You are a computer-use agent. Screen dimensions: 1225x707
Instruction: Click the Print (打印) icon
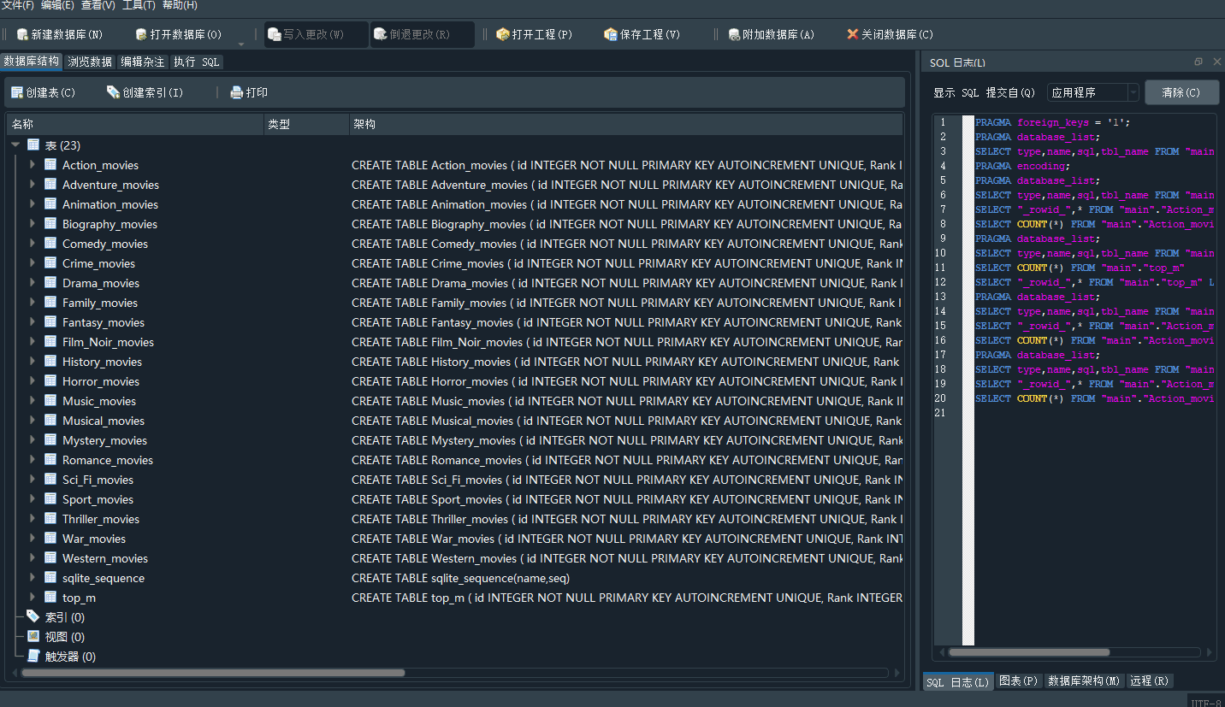(x=237, y=92)
